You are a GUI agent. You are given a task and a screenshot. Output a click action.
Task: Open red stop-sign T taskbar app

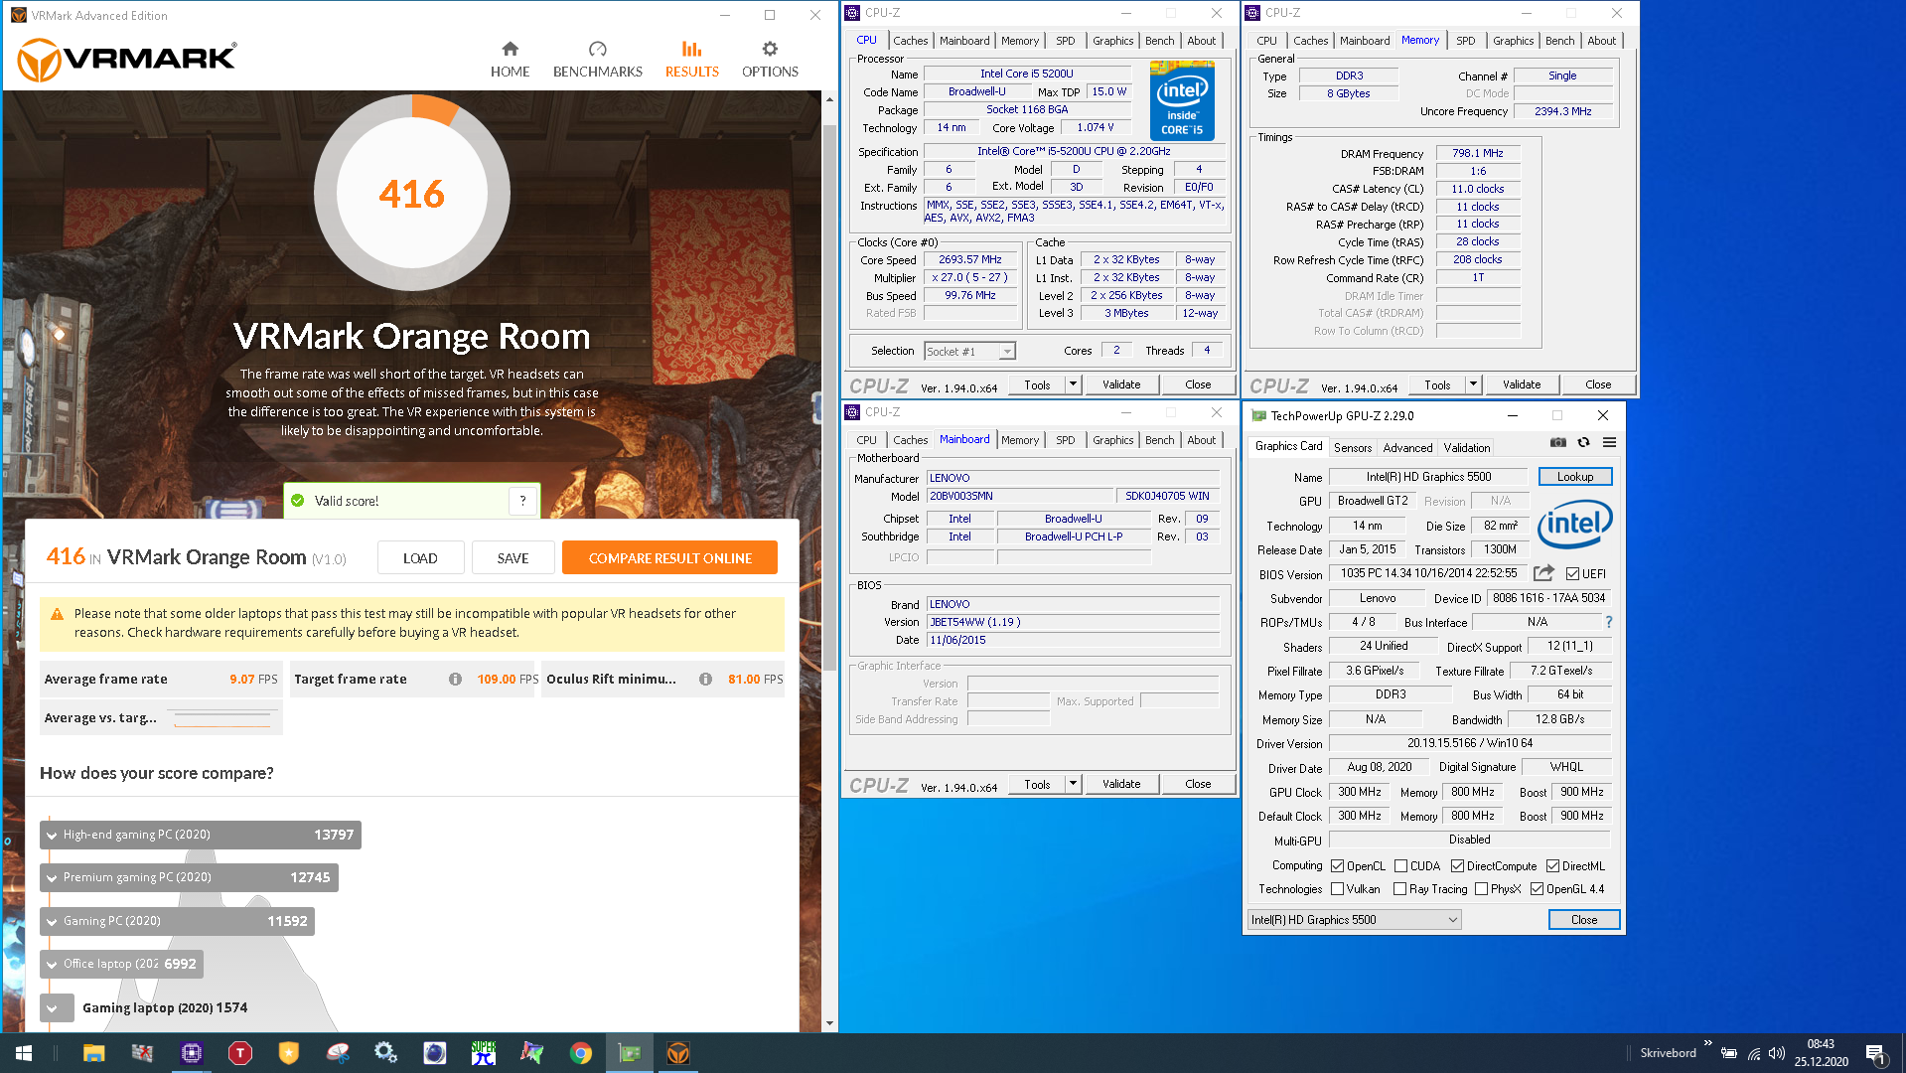tap(240, 1053)
